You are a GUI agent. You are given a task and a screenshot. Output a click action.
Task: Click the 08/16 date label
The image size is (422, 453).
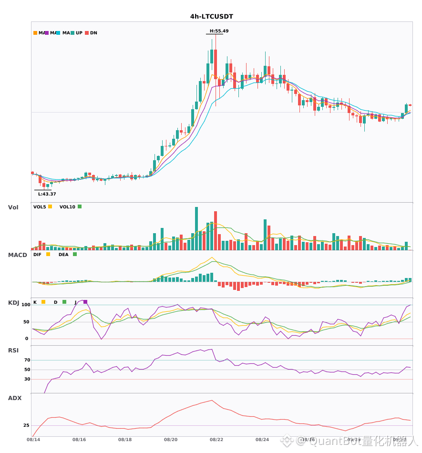pyautogui.click(x=79, y=440)
